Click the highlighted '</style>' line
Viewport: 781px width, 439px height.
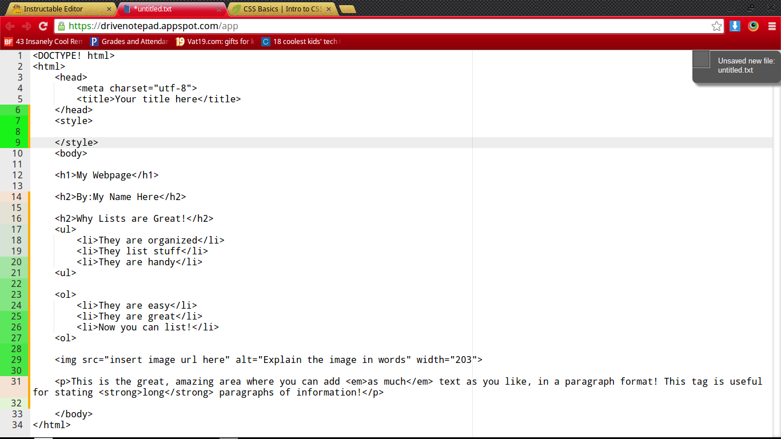tap(77, 142)
